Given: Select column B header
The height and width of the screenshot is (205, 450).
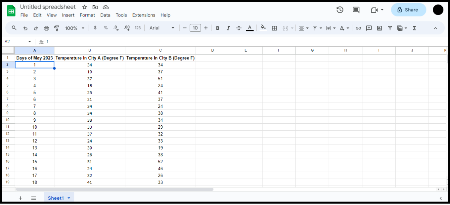Looking at the screenshot, I should coord(90,50).
